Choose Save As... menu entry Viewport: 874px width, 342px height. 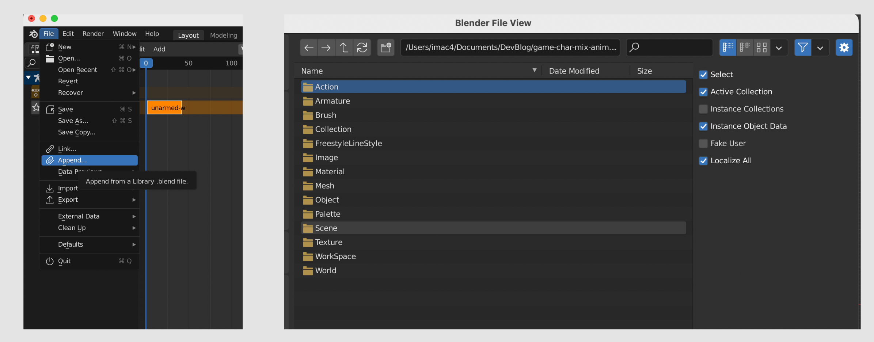[90, 121]
